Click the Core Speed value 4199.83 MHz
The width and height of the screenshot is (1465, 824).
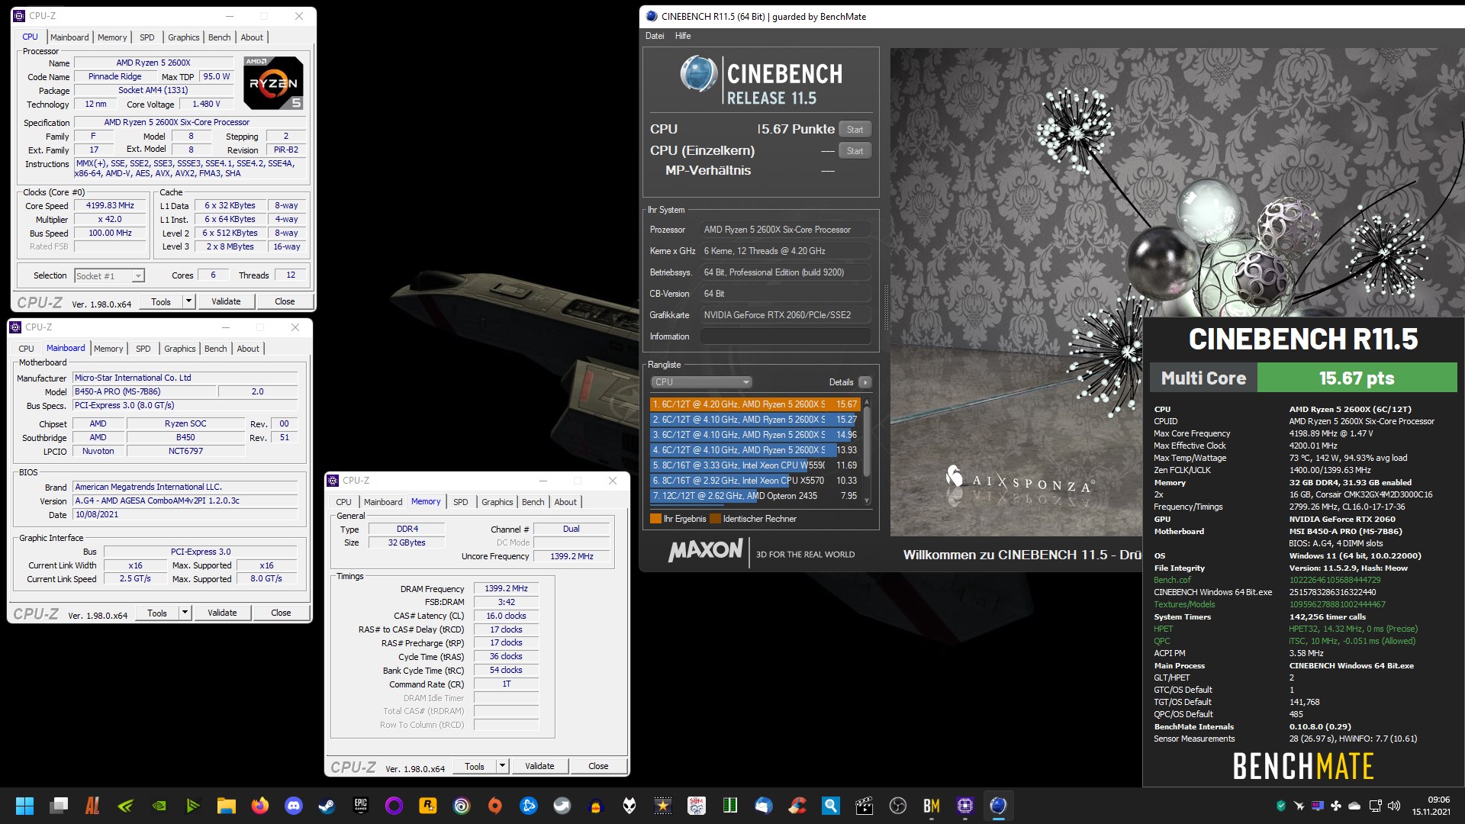click(x=110, y=206)
